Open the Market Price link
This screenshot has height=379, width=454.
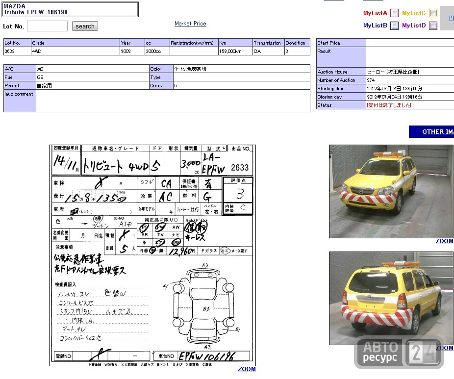[190, 24]
